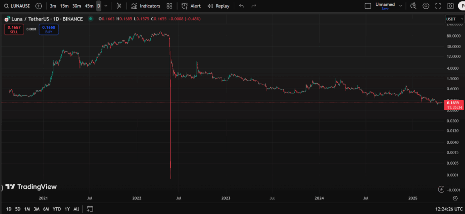Select the D daily interval
This screenshot has width=465, height=214.
[x=99, y=6]
